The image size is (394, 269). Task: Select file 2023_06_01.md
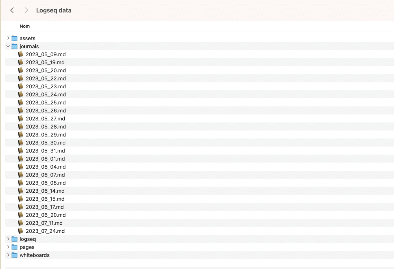click(x=45, y=159)
